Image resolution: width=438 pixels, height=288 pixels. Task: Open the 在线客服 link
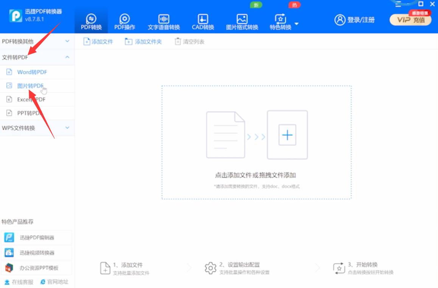click(19, 282)
